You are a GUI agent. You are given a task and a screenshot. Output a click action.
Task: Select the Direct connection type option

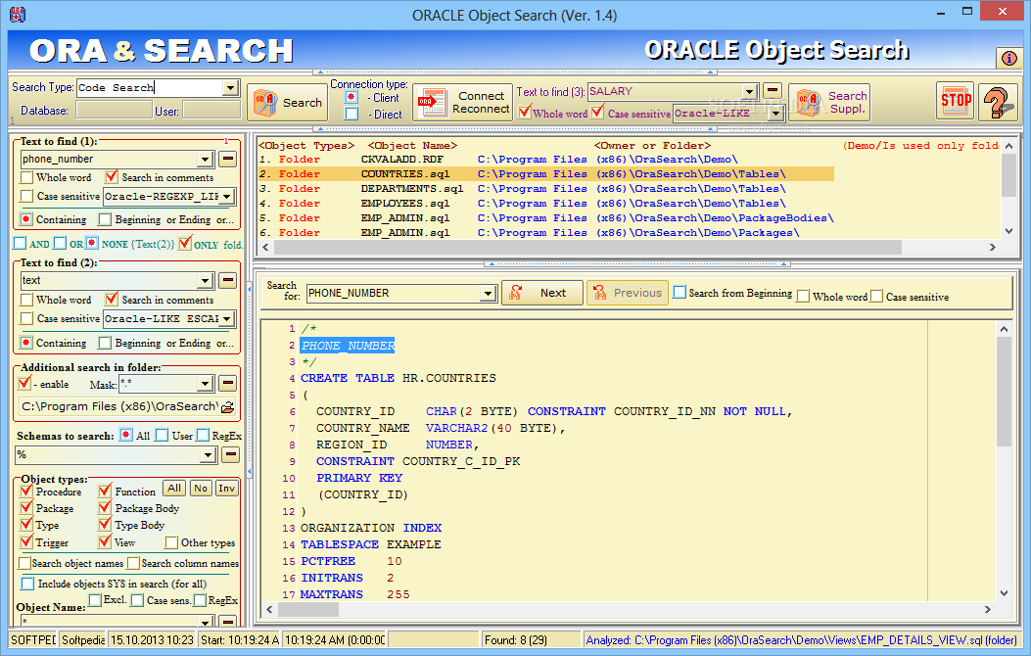pos(351,115)
